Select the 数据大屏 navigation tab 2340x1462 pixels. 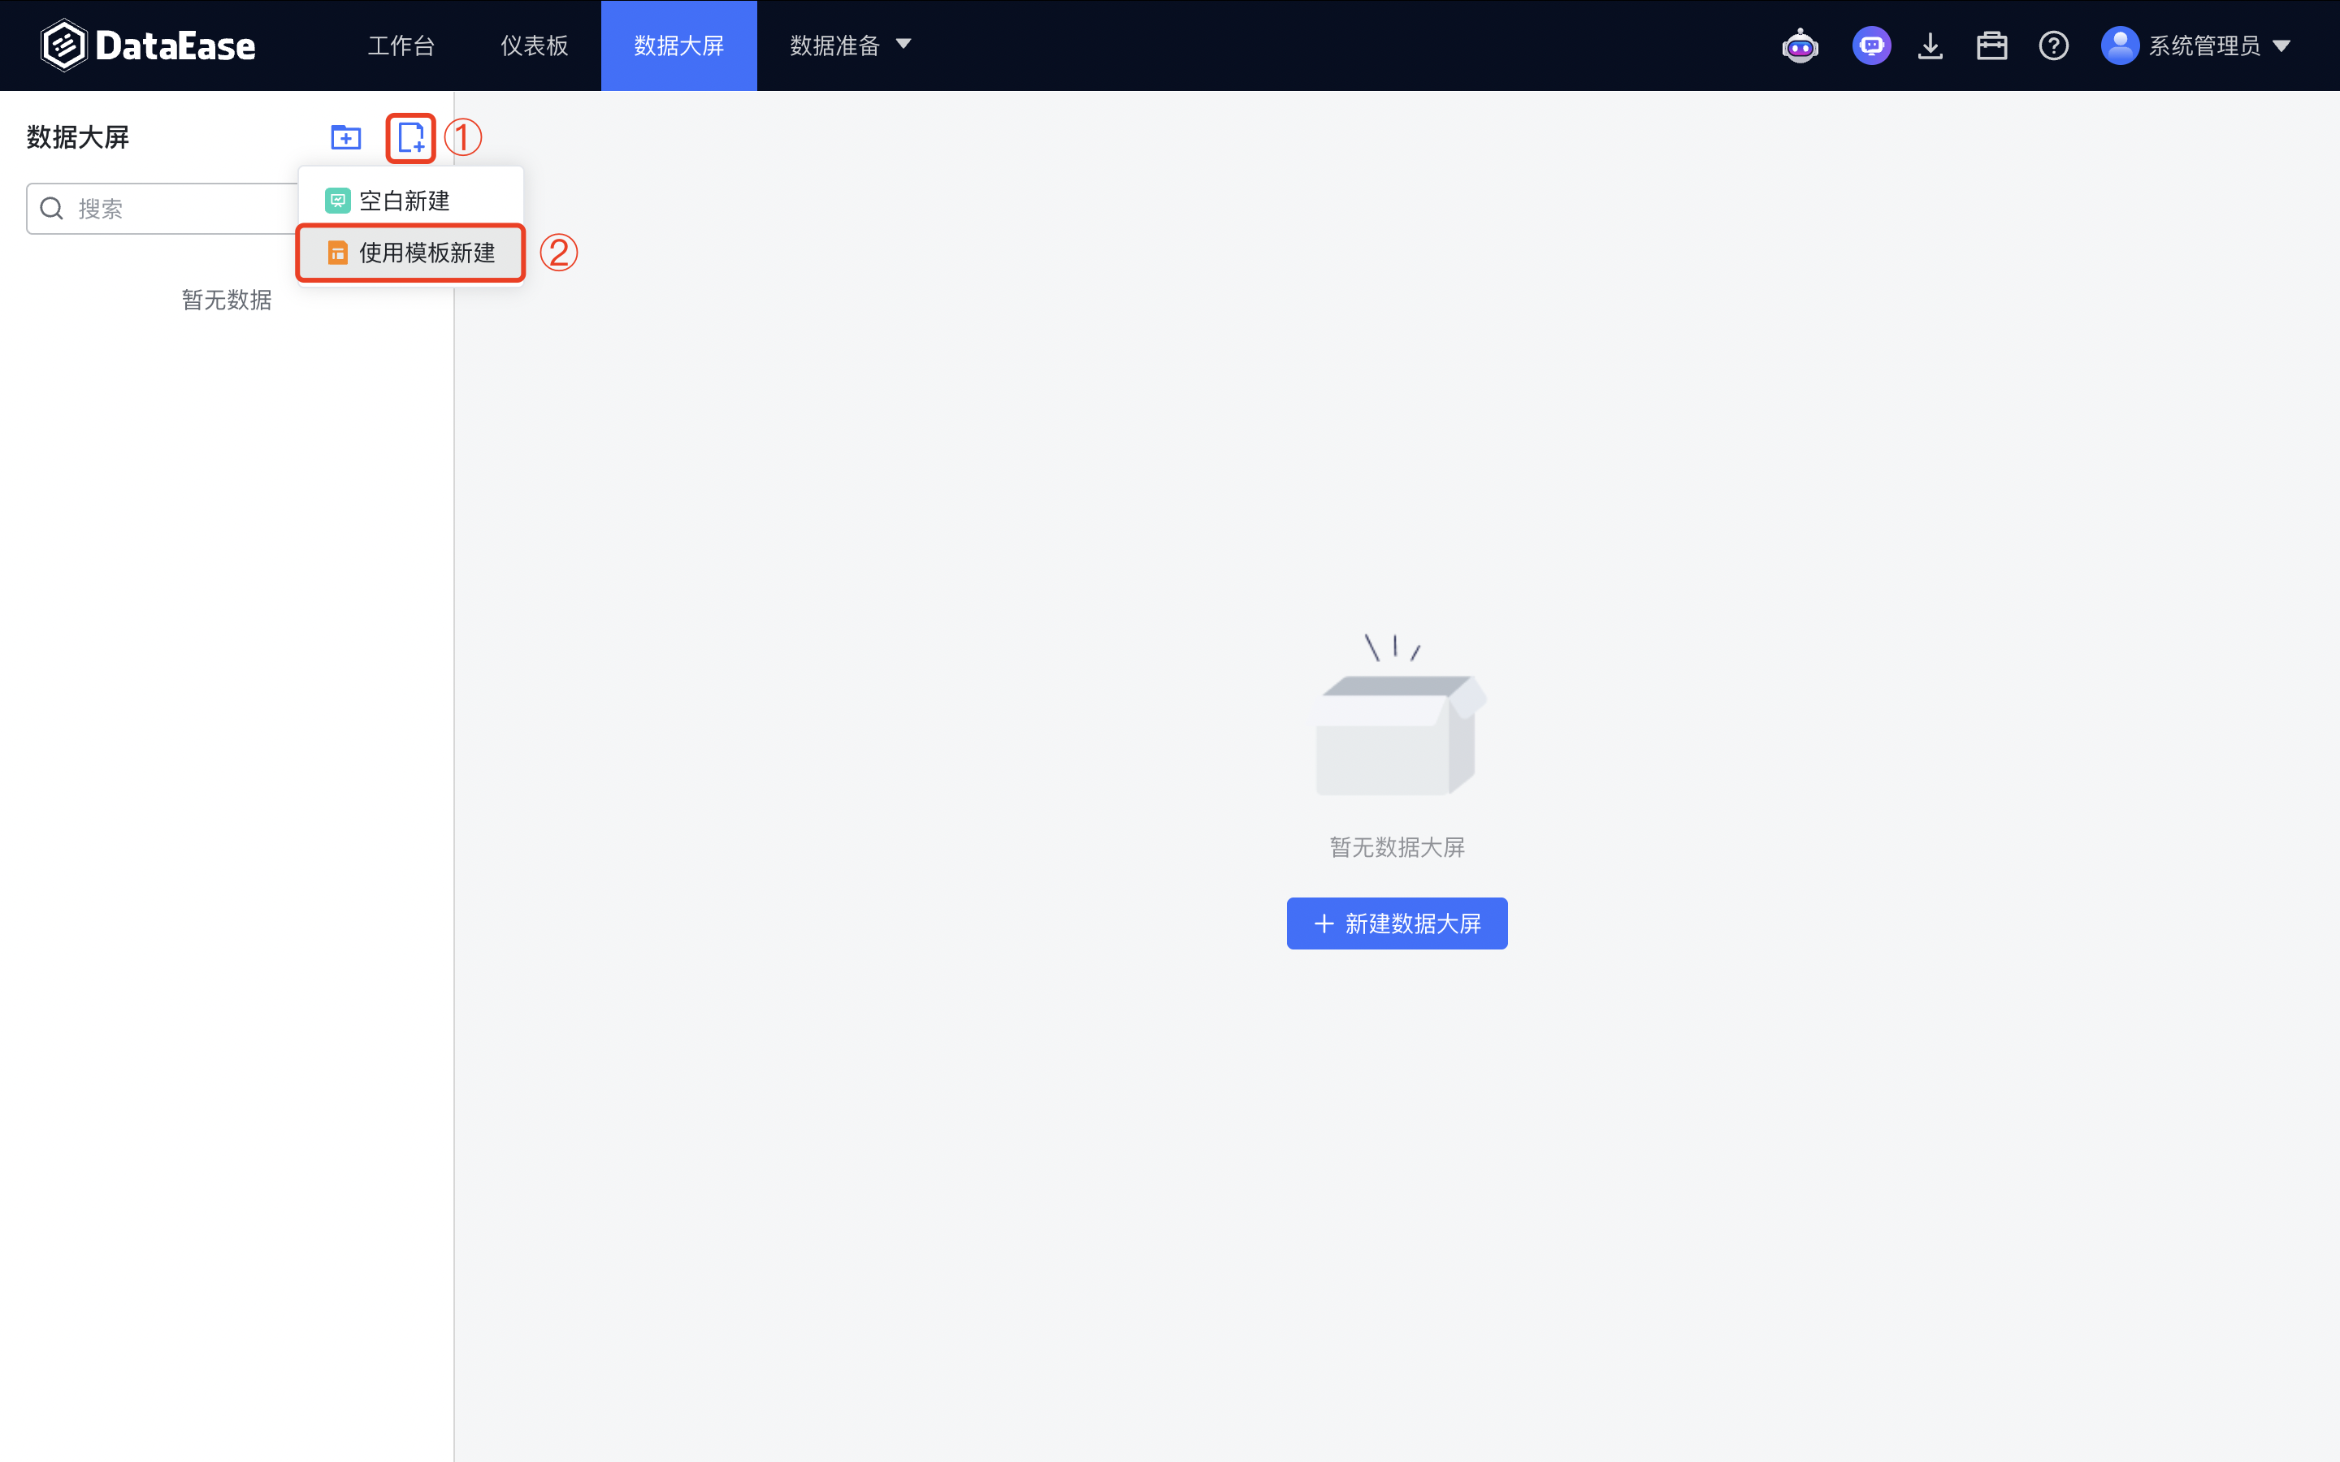tap(678, 45)
